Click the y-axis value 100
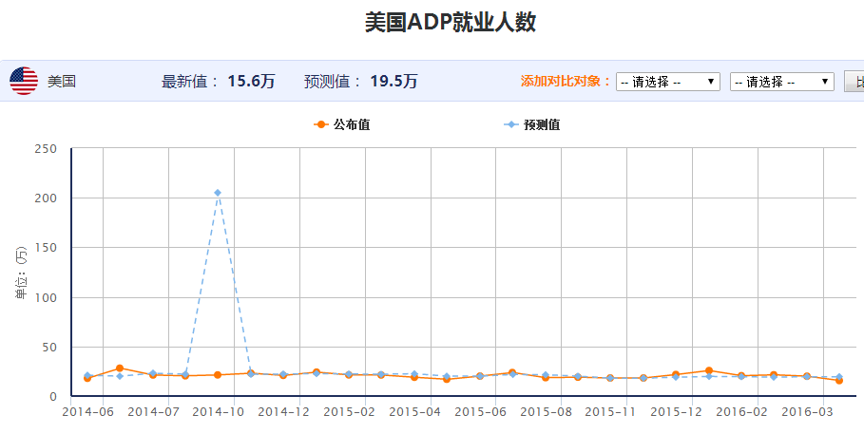The width and height of the screenshot is (864, 434). click(x=46, y=298)
